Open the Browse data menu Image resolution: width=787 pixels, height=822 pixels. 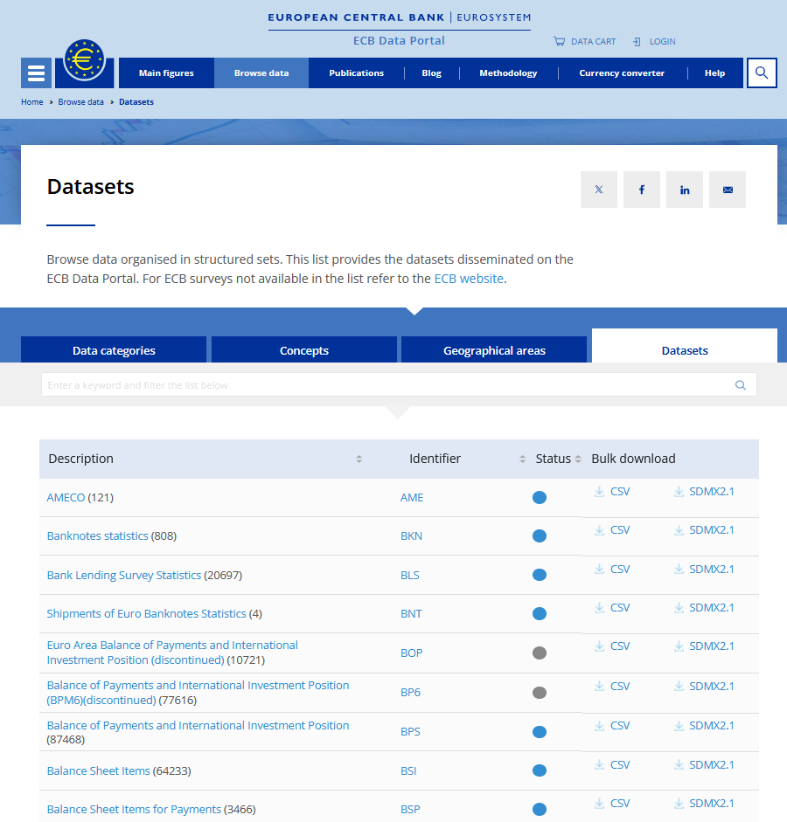tap(261, 73)
